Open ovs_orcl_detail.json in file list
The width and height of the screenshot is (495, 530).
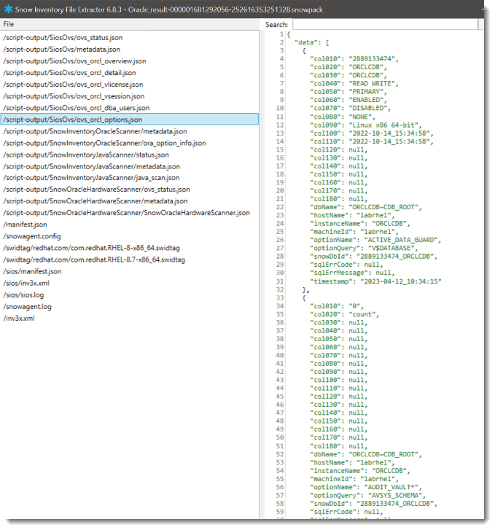tap(69, 73)
